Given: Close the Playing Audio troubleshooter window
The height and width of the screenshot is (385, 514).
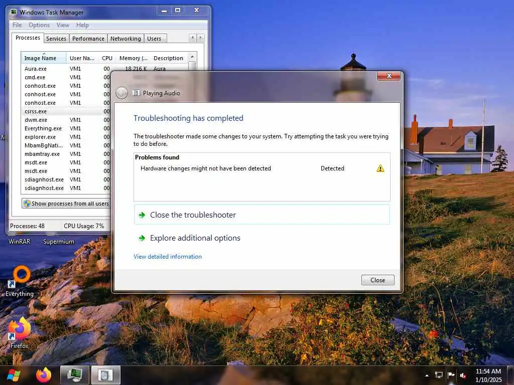Looking at the screenshot, I should point(389,76).
